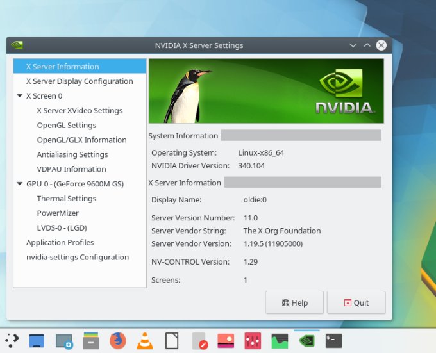Open X Server XVideo Settings
The image size is (436, 353).
point(80,111)
